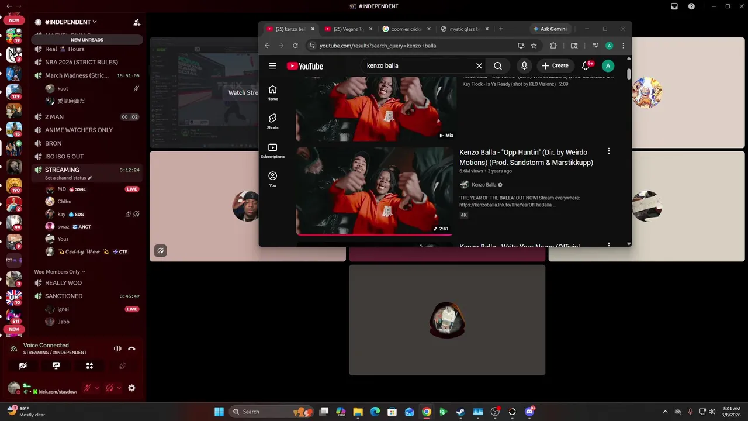Open Discord activities launcher icon
The image size is (748, 421).
pos(89,365)
